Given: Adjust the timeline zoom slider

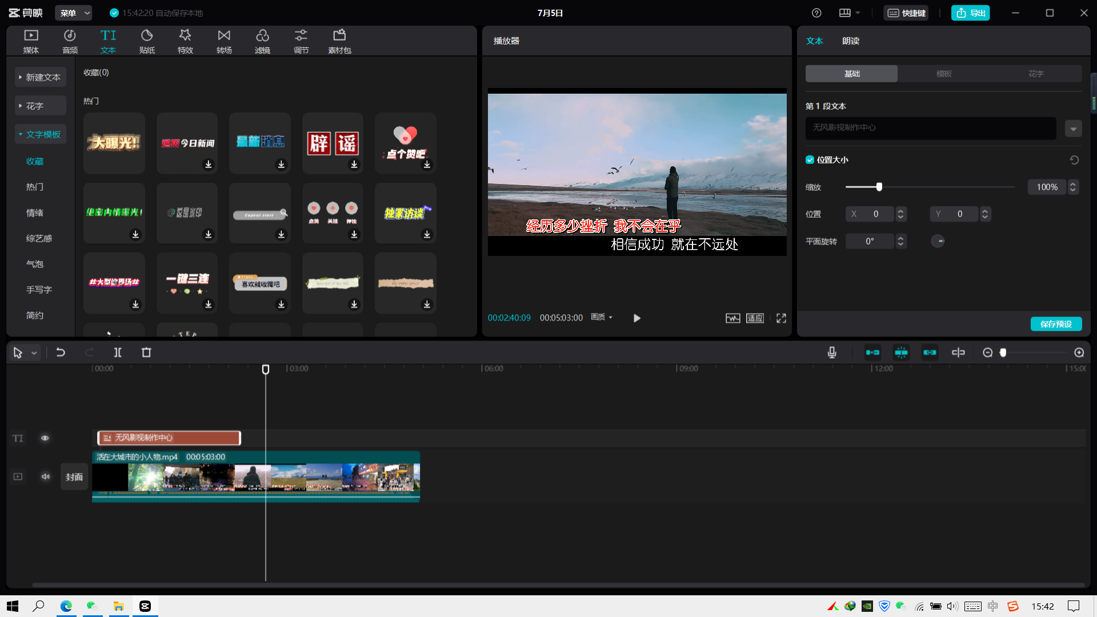Looking at the screenshot, I should (1003, 352).
